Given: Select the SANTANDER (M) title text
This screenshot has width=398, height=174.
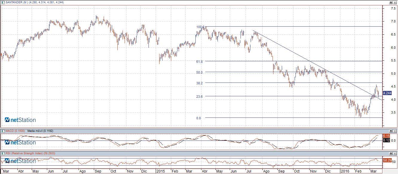Looking at the screenshot, I should tap(16, 2).
